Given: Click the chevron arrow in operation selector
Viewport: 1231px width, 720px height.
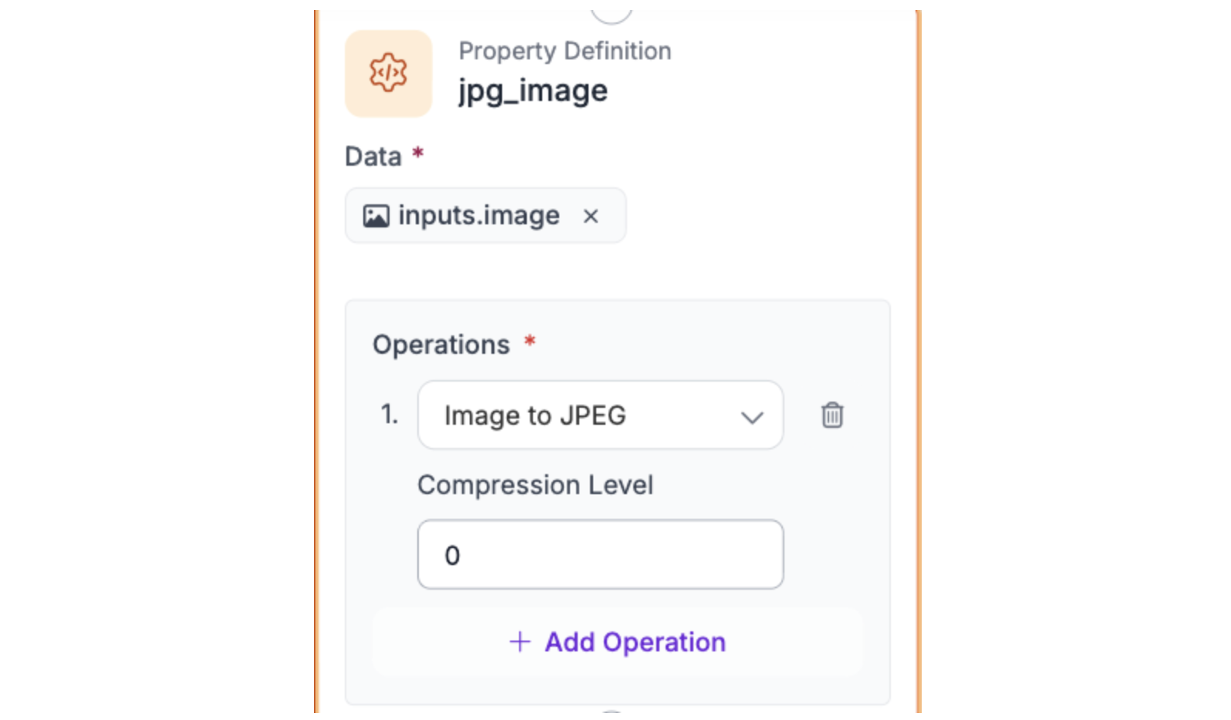Looking at the screenshot, I should click(751, 417).
